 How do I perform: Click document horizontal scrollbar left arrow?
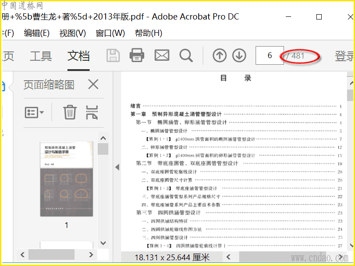pos(229,257)
